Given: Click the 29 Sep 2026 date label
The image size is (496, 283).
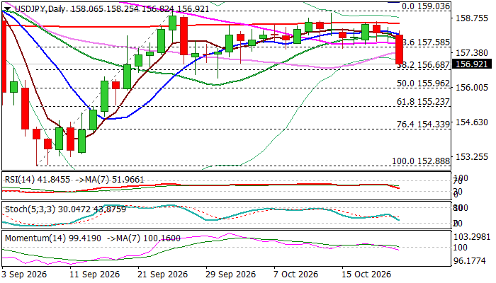Looking at the screenshot, I should coord(230,275).
